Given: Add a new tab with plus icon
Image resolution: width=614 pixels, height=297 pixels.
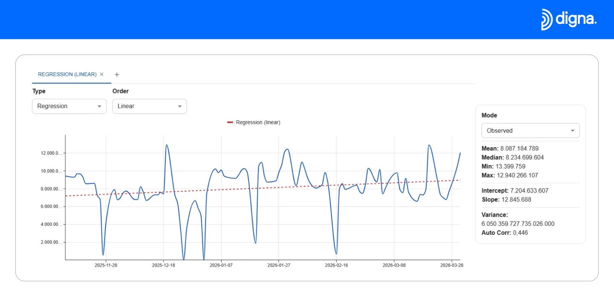Looking at the screenshot, I should pos(117,75).
